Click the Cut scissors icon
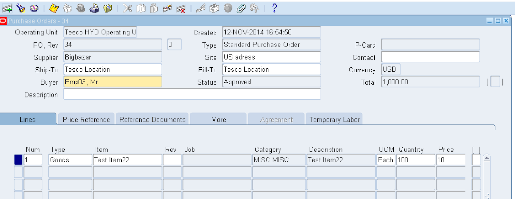 [x=127, y=8]
